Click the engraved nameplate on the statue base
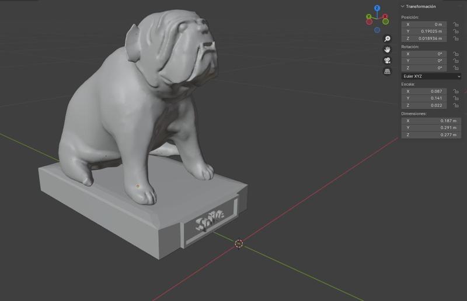Viewport: 467px width, 301px height. click(x=210, y=221)
